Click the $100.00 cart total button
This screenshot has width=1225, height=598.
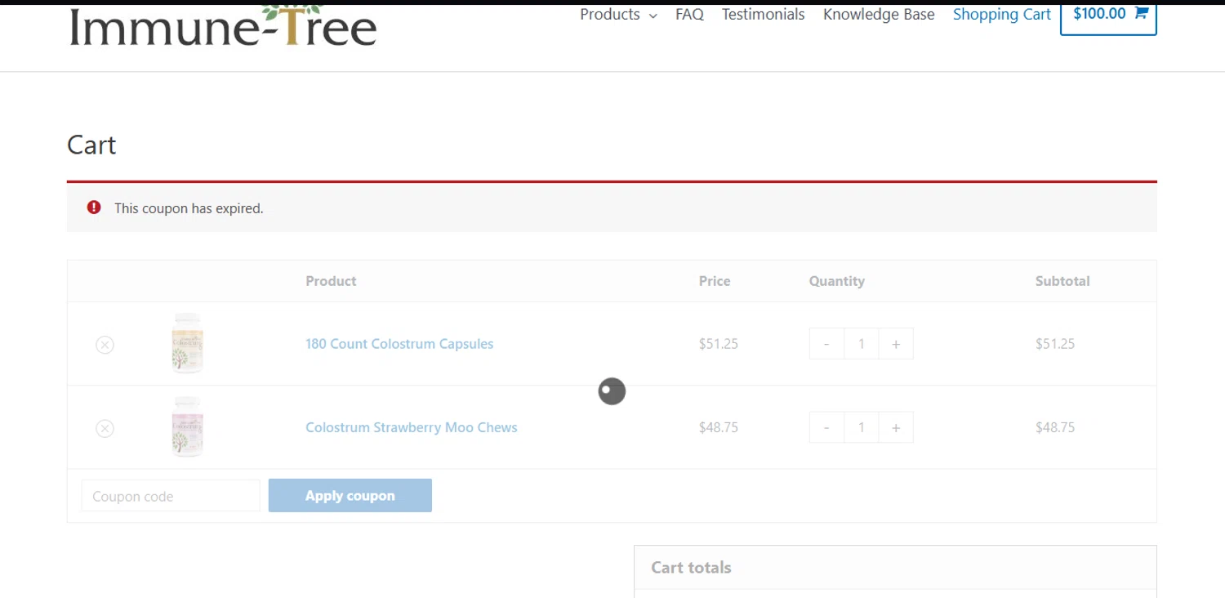click(1108, 18)
